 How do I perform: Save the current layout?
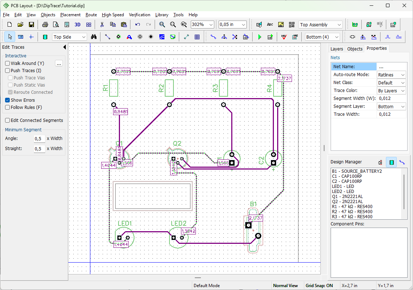tap(31, 25)
